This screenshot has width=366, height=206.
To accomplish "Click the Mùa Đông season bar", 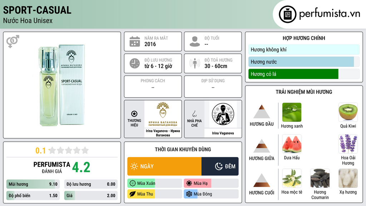I will (211, 194).
